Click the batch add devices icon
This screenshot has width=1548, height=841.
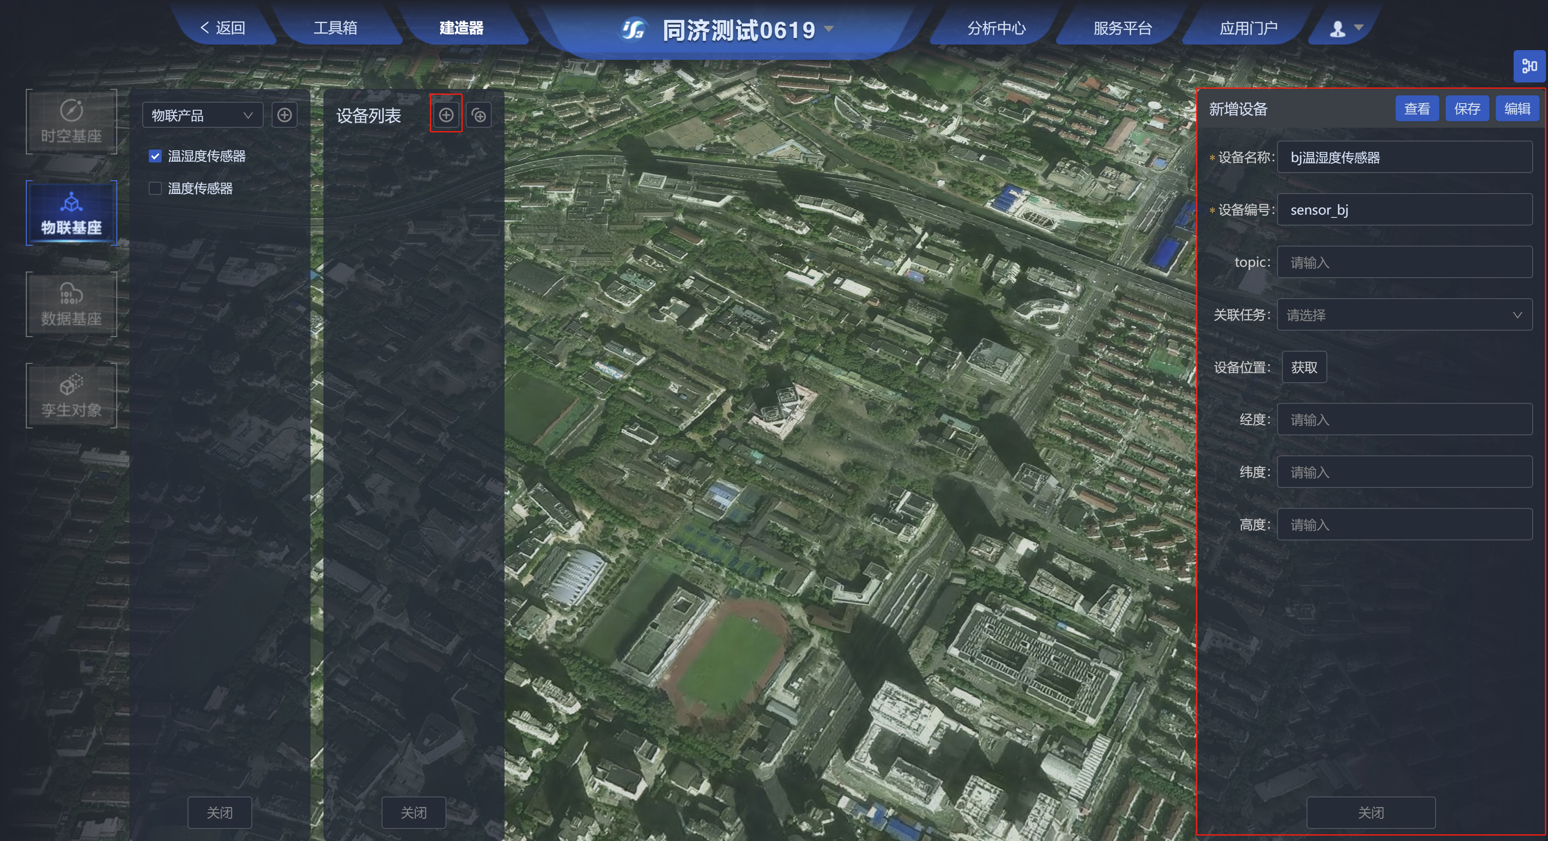click(479, 115)
